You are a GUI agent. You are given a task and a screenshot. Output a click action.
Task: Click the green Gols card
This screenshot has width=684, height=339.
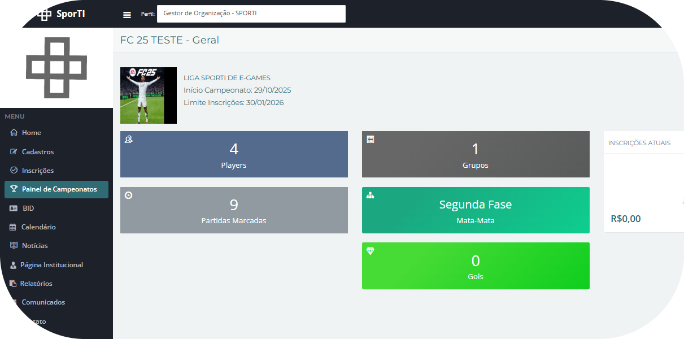[475, 266]
